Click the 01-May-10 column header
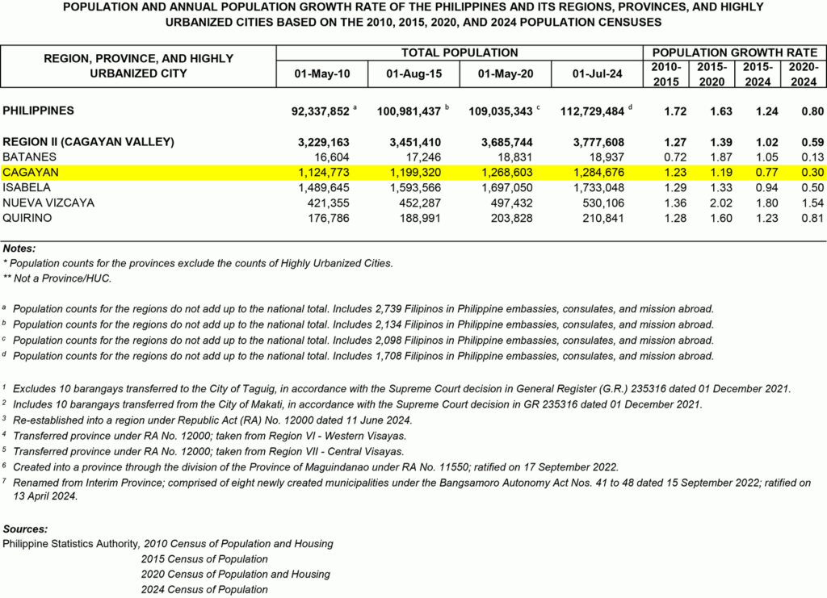The width and height of the screenshot is (827, 598). 322,74
